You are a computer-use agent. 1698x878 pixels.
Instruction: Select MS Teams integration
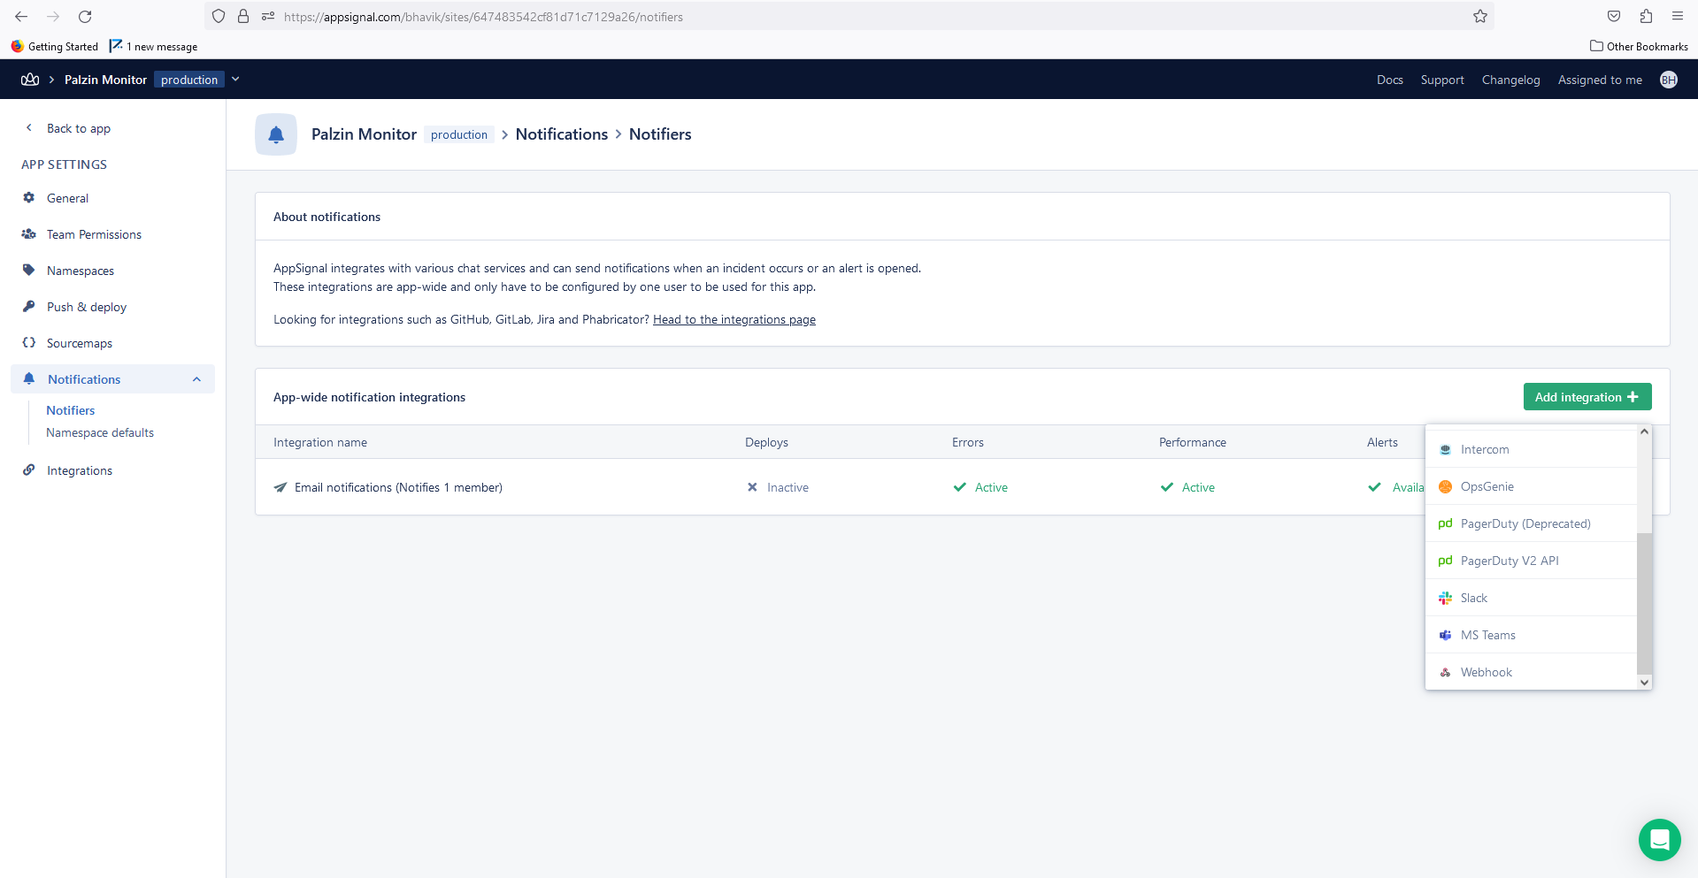point(1531,635)
